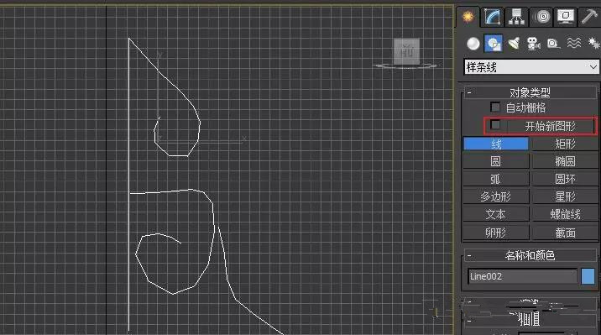Select the Lights category icon
This screenshot has height=335, width=601.
pos(514,44)
